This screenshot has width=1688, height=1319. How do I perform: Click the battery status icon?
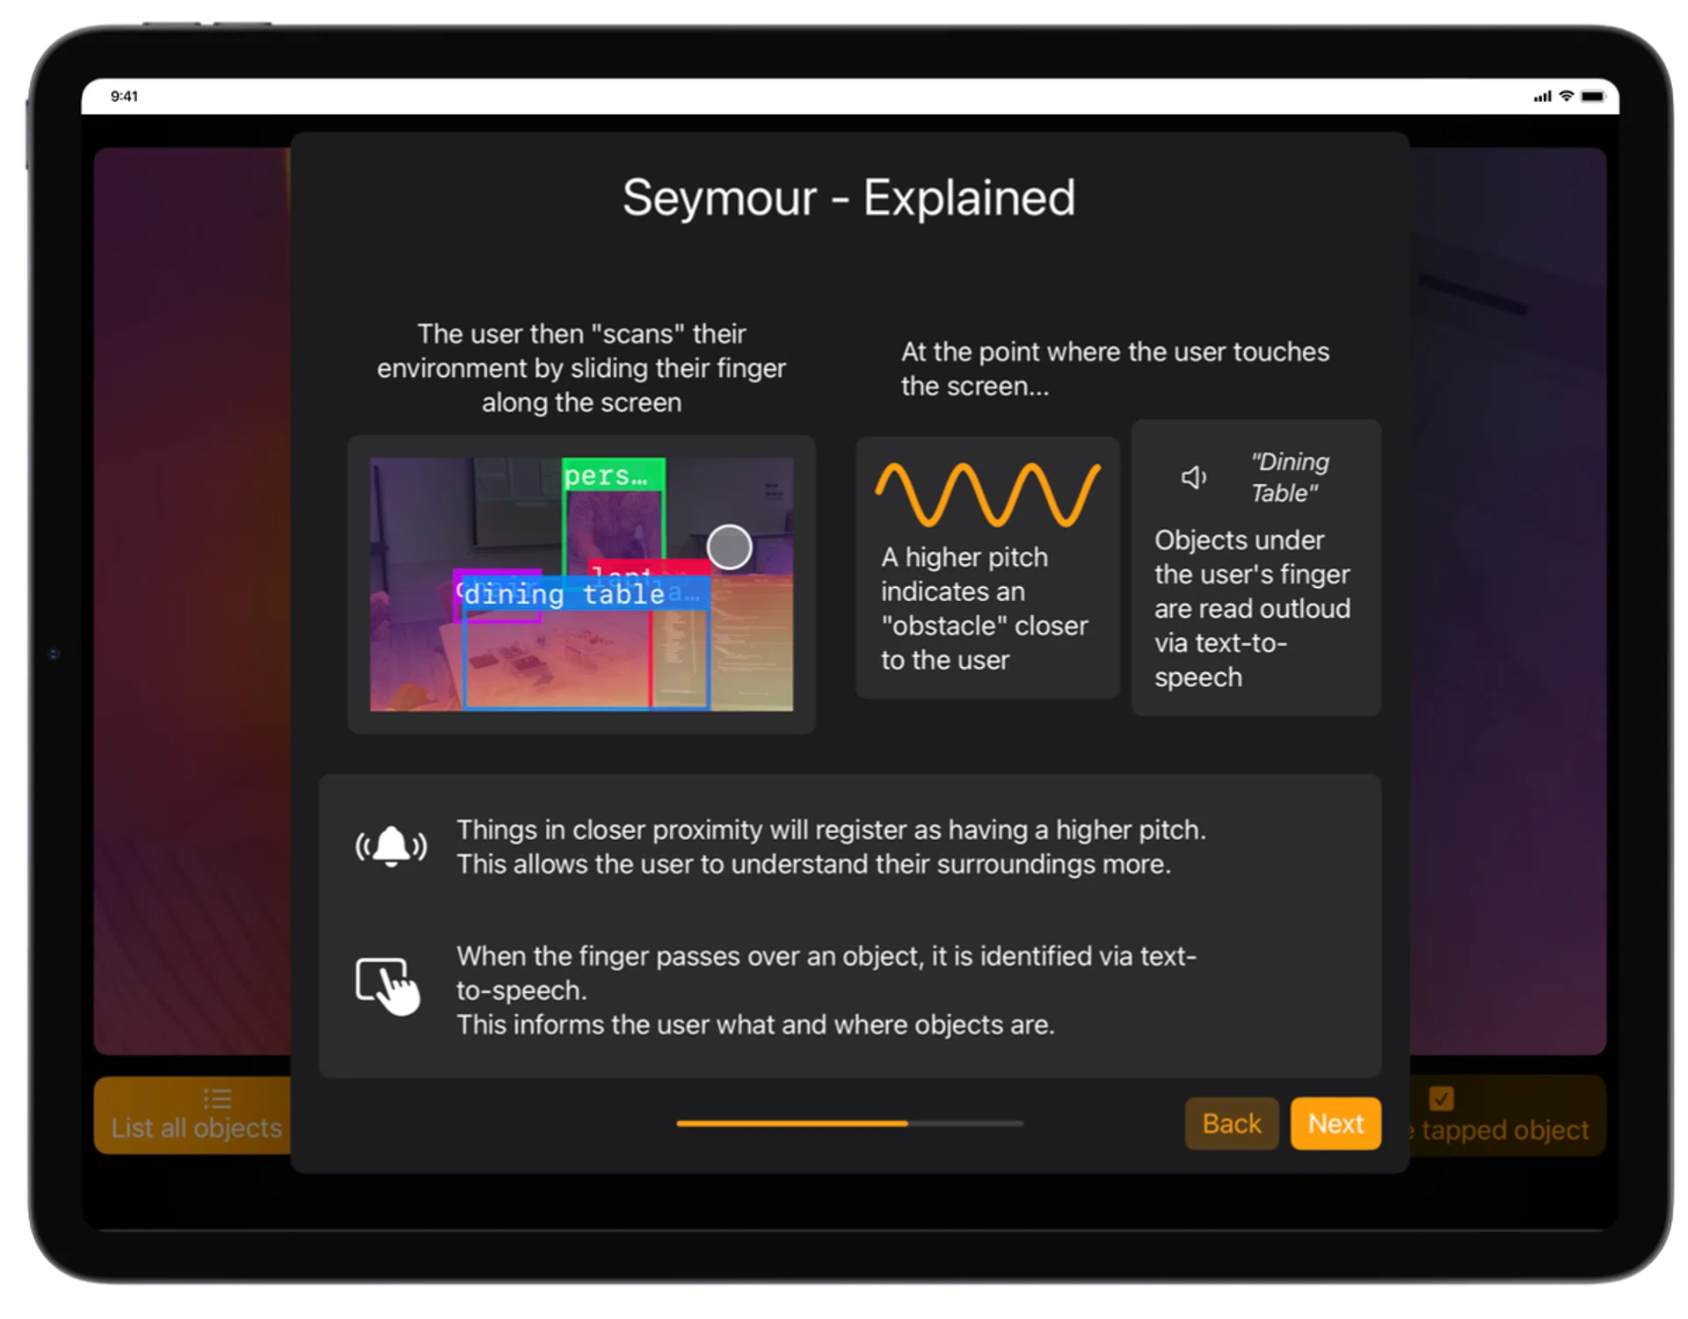1593,97
